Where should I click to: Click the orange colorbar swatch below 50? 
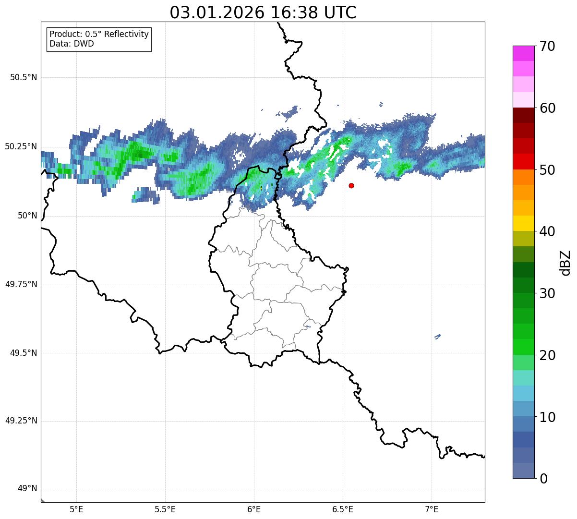(523, 177)
